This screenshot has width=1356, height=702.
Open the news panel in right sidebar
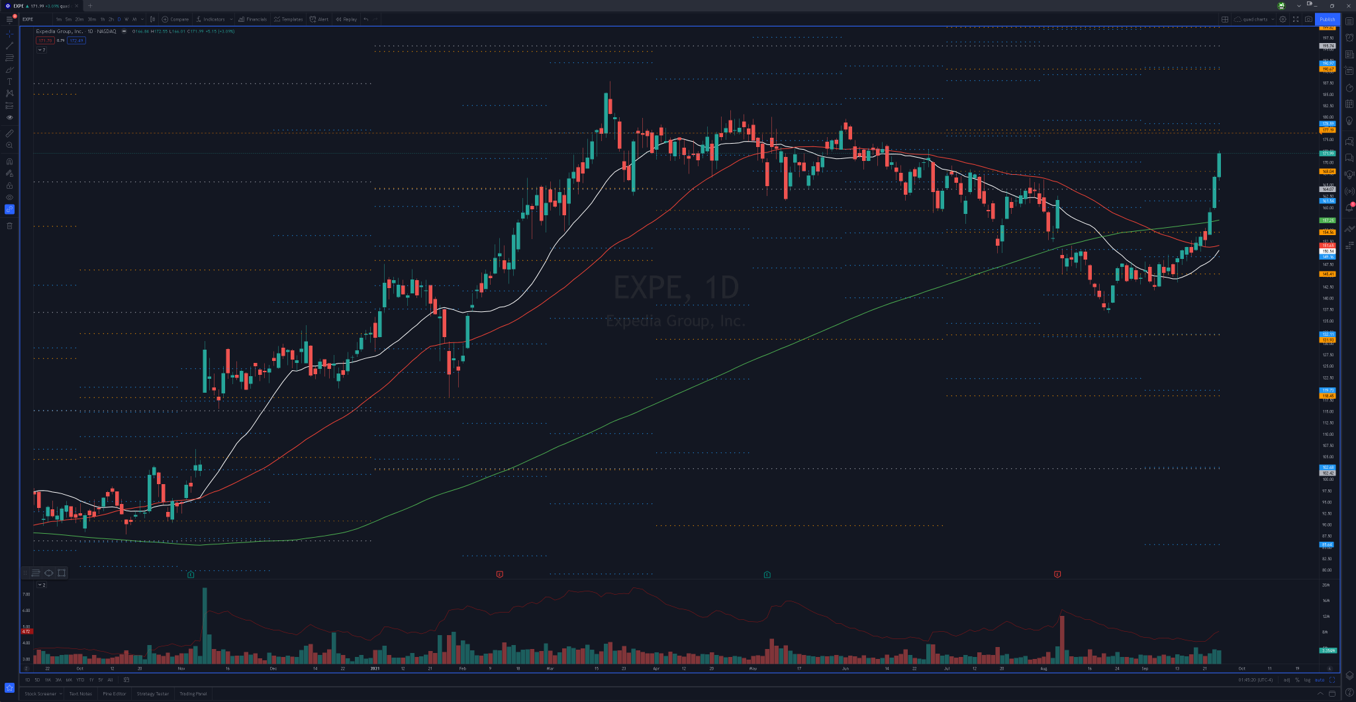[x=1349, y=54]
